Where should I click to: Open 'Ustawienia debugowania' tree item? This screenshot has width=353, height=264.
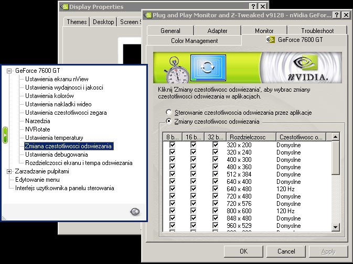point(56,155)
